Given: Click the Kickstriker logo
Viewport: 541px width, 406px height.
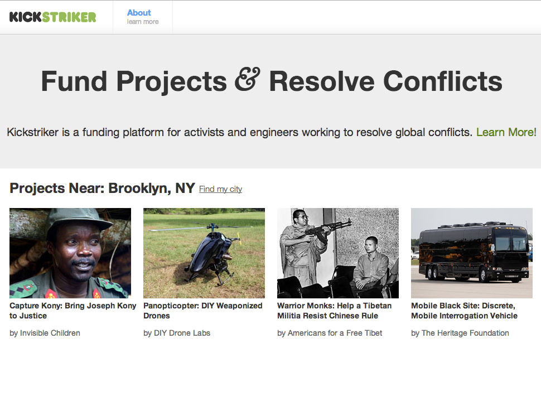Looking at the screenshot, I should (x=52, y=17).
